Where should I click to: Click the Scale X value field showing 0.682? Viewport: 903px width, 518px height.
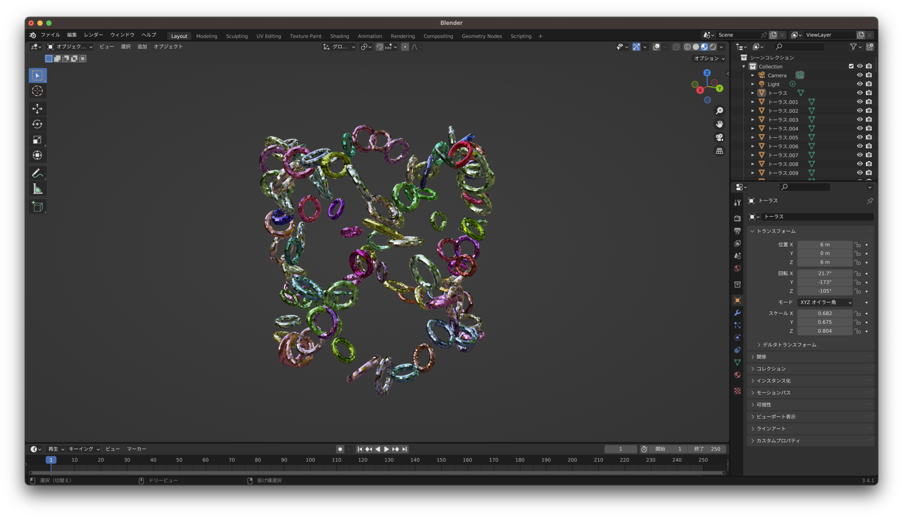point(825,313)
